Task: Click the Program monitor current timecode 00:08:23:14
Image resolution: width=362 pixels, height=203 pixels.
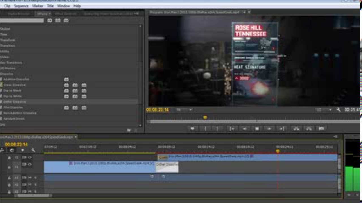Action: (x=158, y=110)
